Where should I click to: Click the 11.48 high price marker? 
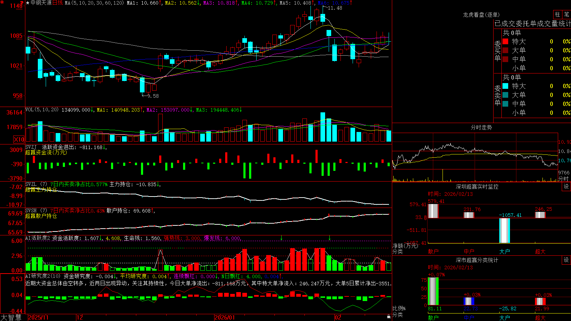click(x=335, y=8)
